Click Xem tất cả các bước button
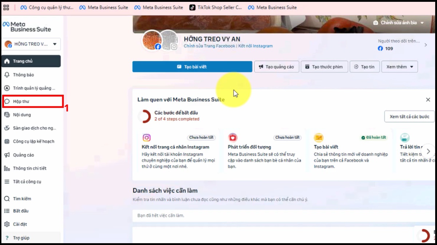Image resolution: width=437 pixels, height=245 pixels. (x=409, y=117)
